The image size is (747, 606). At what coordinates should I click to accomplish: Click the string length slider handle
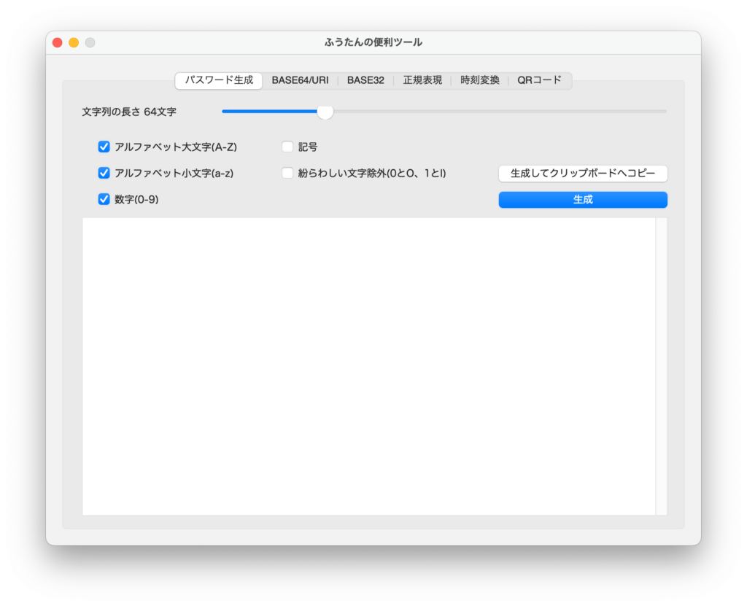coord(325,112)
